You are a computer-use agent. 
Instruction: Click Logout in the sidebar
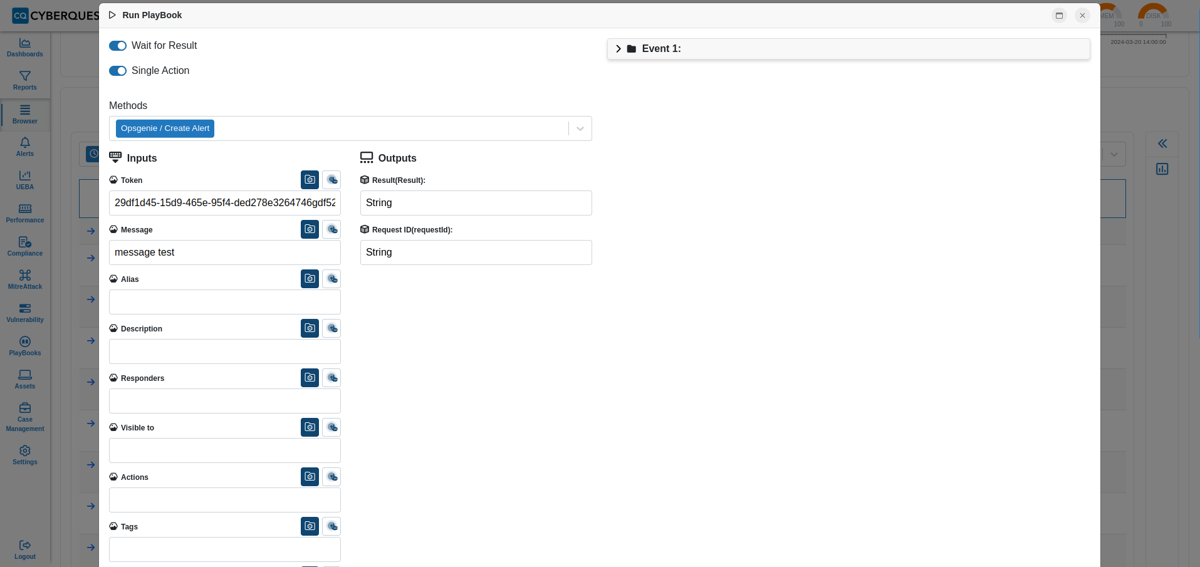click(x=25, y=550)
